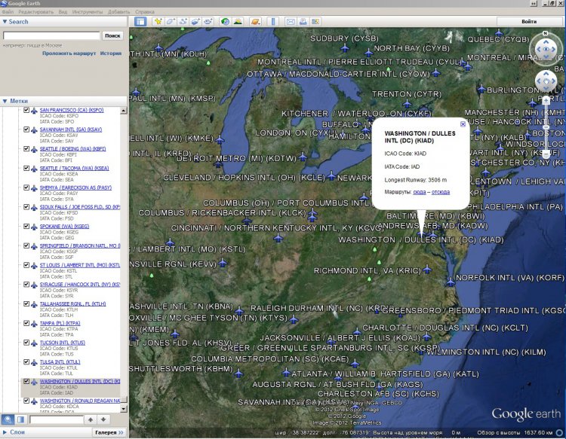The image size is (566, 439).
Task: Click the Email envelope icon
Action: (291, 22)
